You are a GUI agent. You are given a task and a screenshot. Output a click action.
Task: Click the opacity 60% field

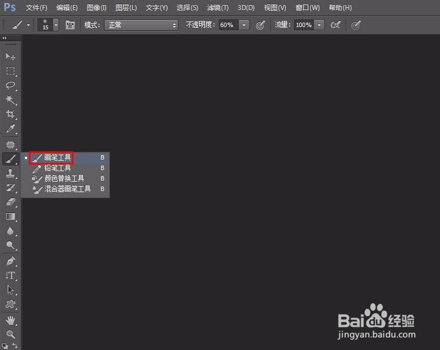pyautogui.click(x=229, y=25)
